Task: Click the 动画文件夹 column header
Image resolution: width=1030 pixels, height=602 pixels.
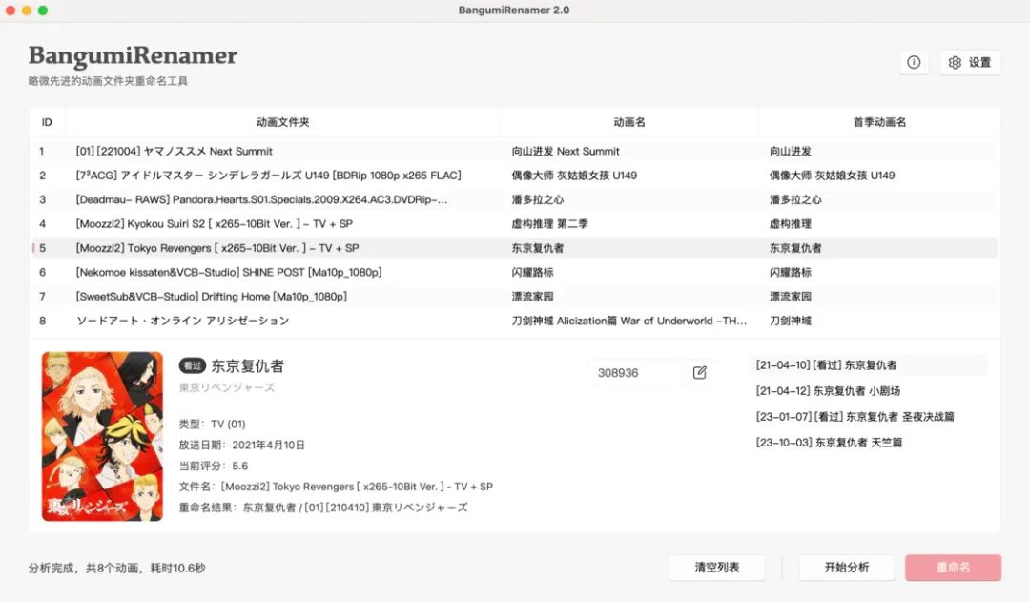Action: 283,122
